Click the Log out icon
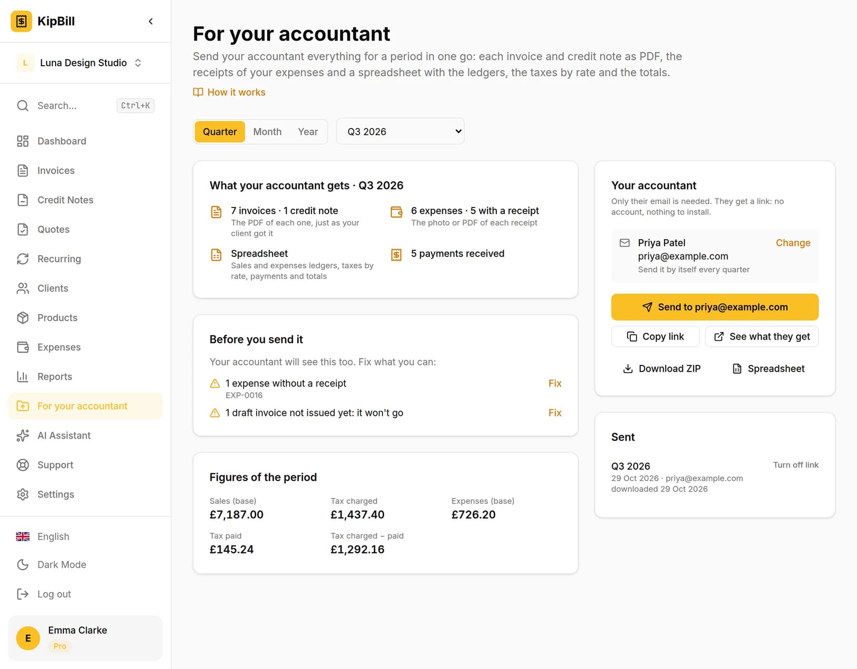The image size is (857, 669). coord(23,594)
